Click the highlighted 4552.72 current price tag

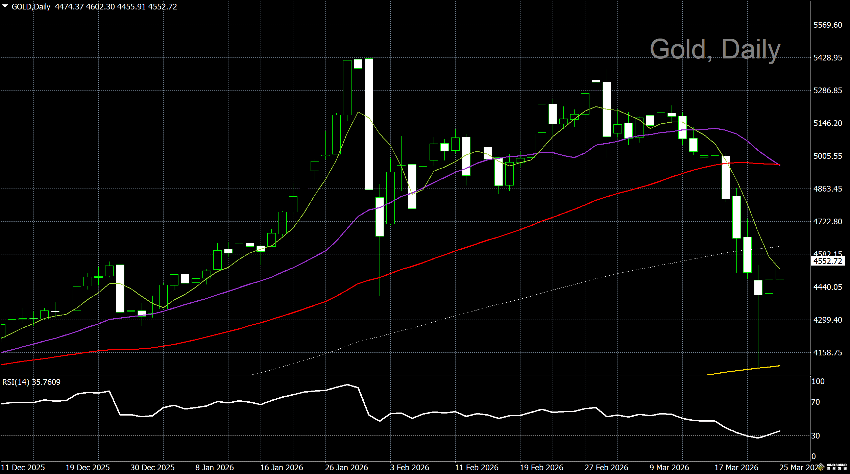827,261
